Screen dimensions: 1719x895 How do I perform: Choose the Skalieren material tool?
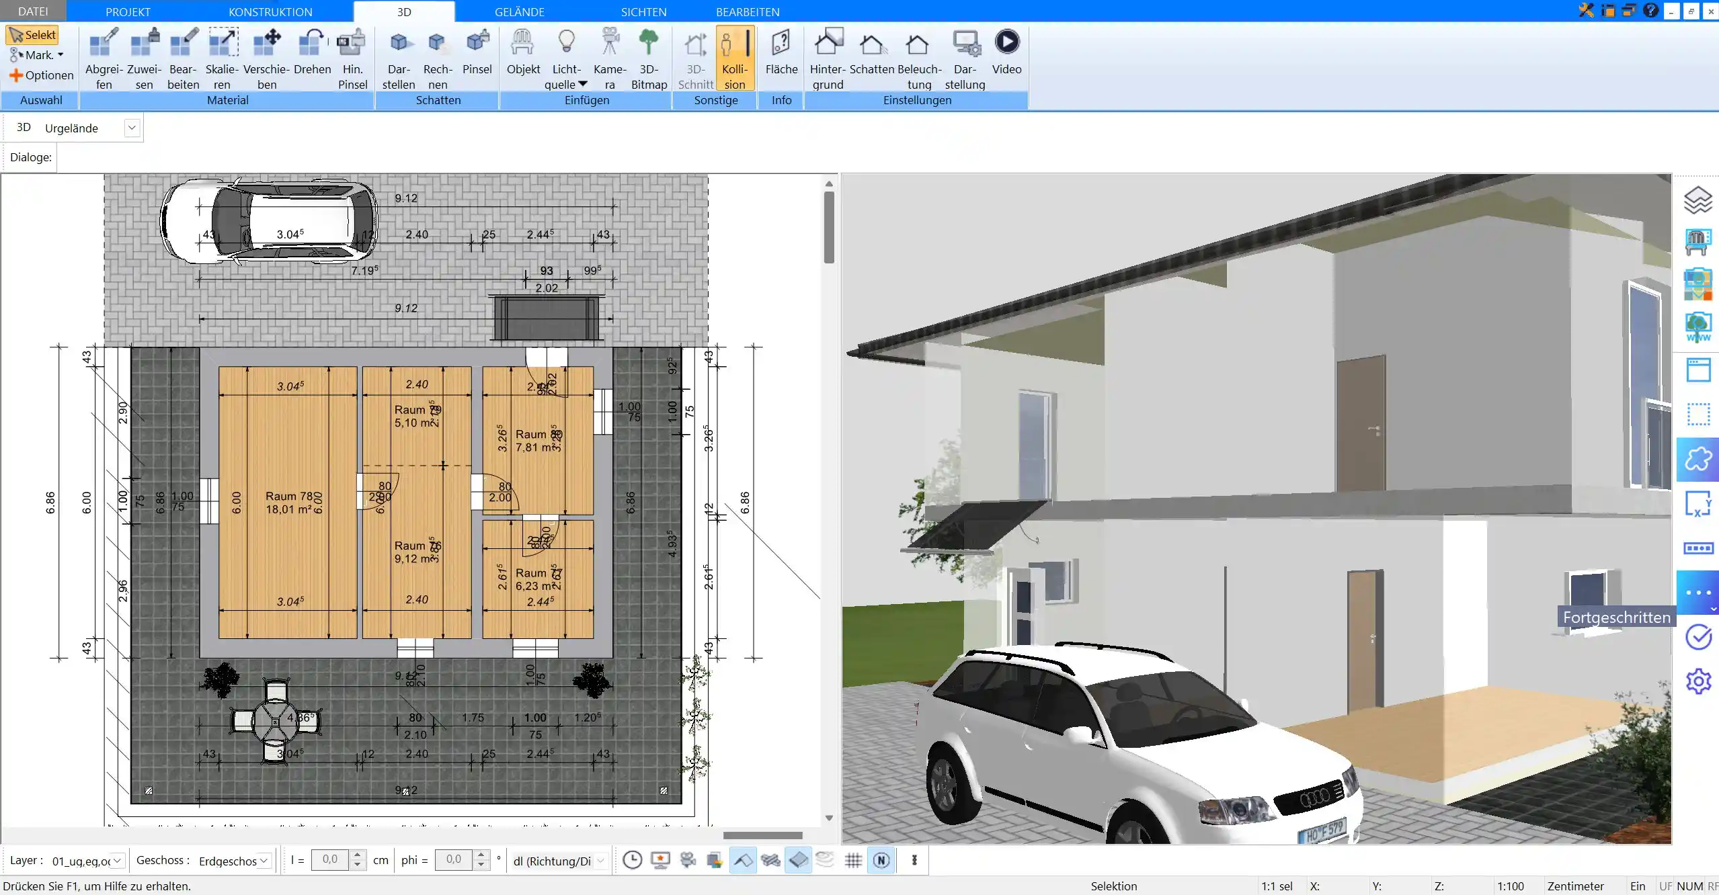222,58
